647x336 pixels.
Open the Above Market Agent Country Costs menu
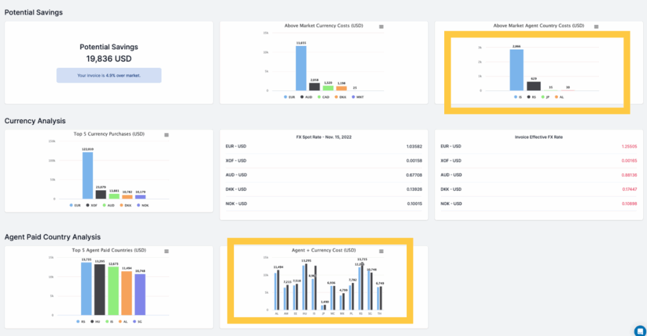(x=596, y=27)
